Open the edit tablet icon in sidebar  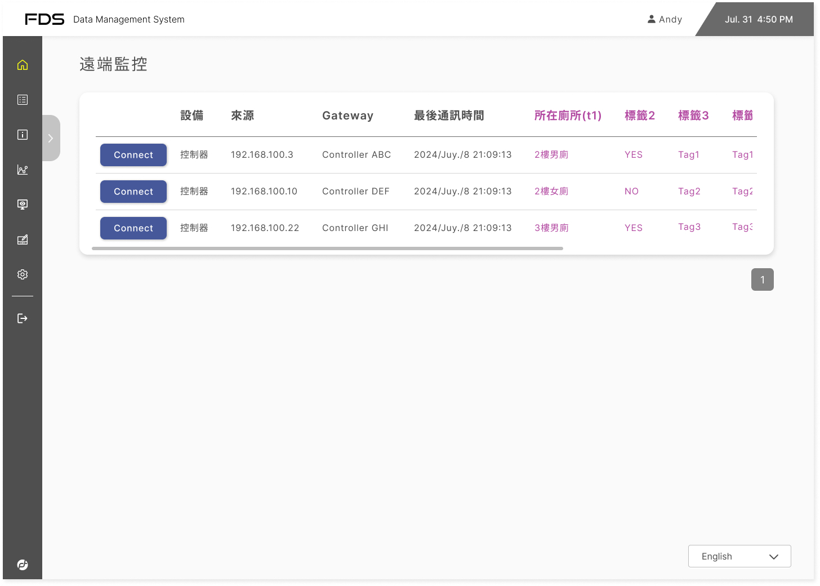point(23,239)
